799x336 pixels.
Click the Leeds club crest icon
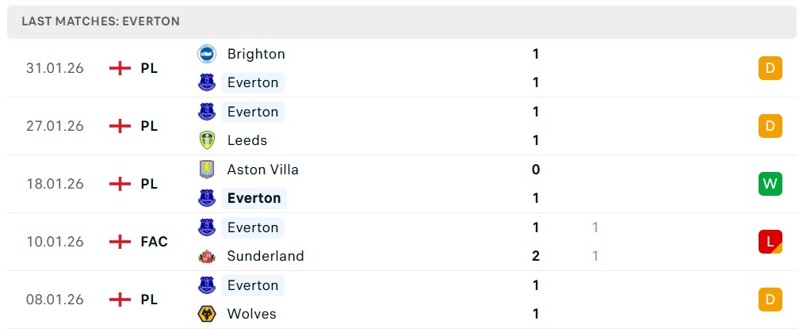coord(207,140)
